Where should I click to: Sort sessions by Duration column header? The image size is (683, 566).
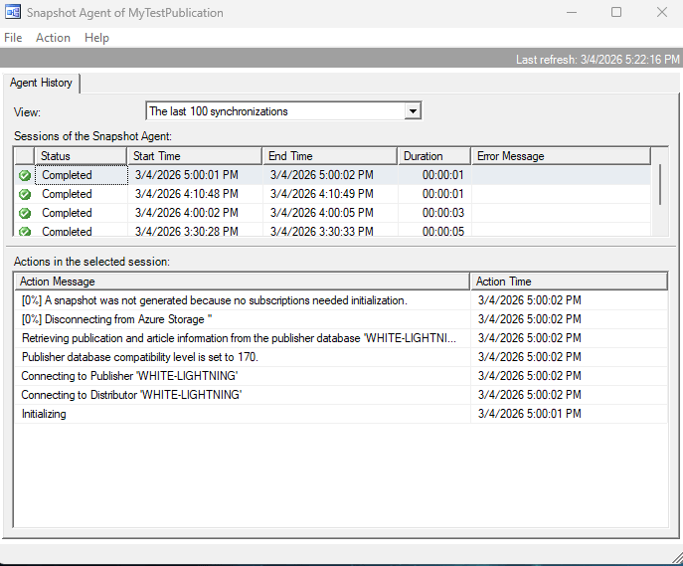(433, 156)
